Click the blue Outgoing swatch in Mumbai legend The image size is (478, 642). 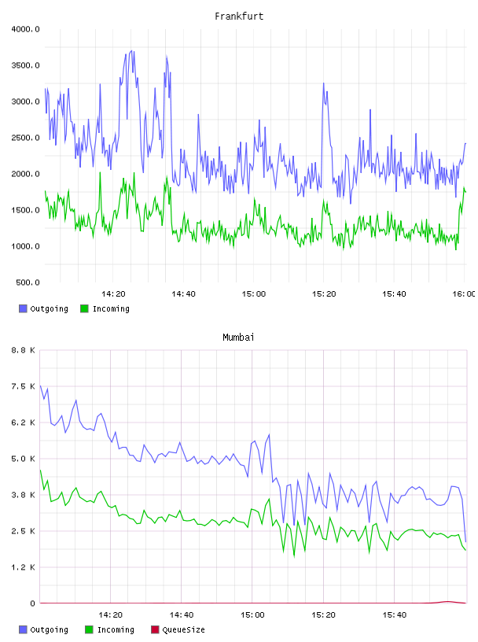(x=23, y=629)
